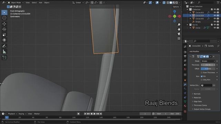This screenshot has height=124, width=221.
Task: Open the timeline Playback menu
Action: pyautogui.click(x=12, y=114)
